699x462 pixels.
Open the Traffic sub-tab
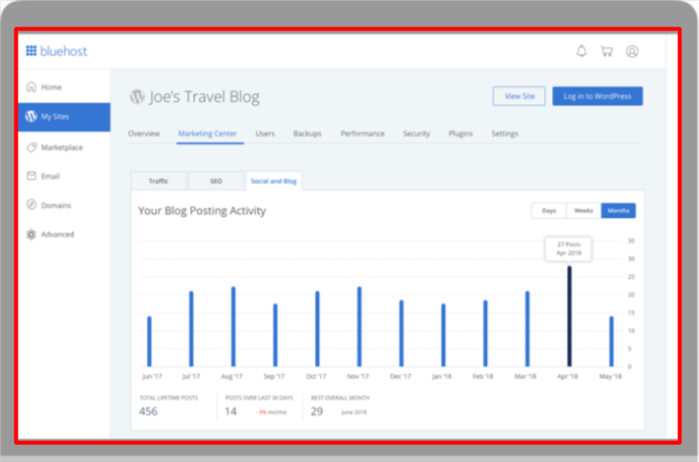tap(158, 182)
